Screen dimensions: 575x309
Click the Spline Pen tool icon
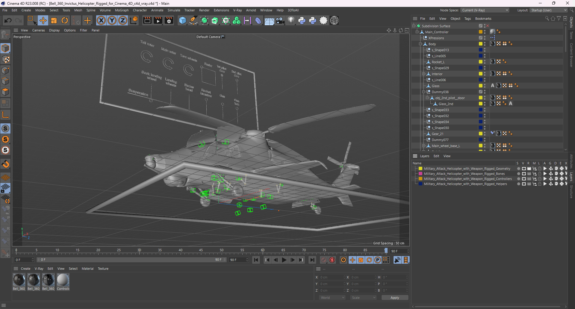(x=193, y=20)
